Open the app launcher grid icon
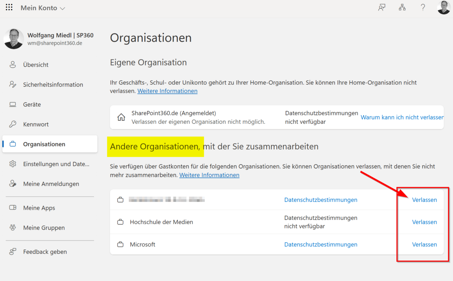The height and width of the screenshot is (281, 453). click(x=9, y=8)
